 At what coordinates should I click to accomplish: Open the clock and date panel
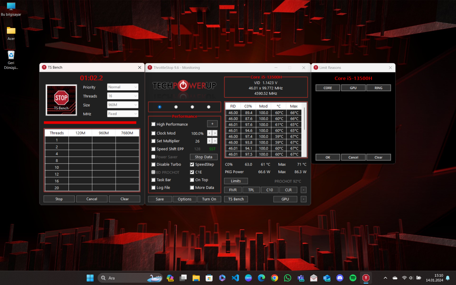click(x=434, y=278)
